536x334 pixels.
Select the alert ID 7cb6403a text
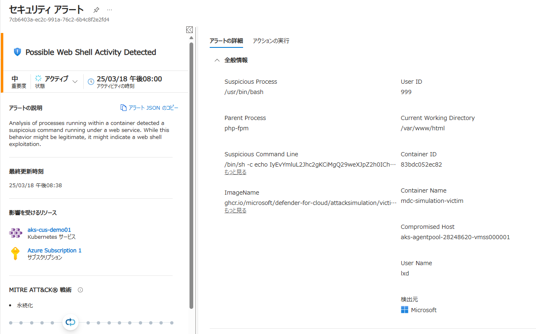point(59,19)
